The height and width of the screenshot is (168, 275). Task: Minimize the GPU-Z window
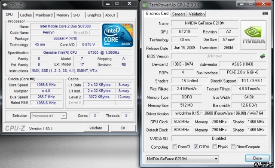241,3
